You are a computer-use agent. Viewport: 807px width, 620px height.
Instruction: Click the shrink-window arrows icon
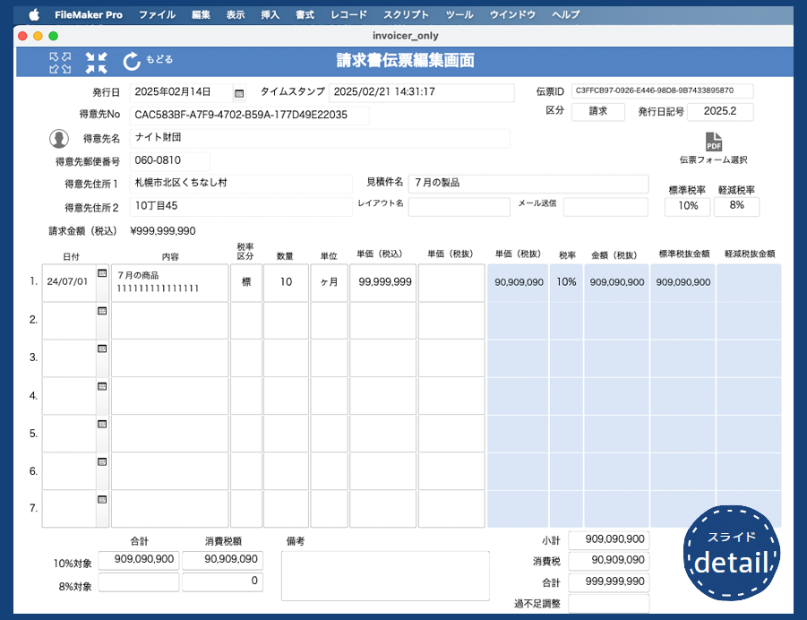click(96, 62)
